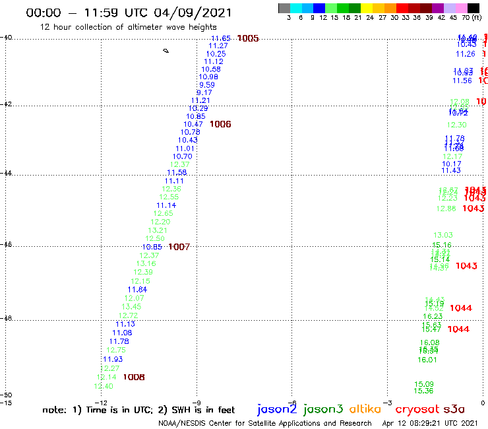This screenshot has height=429, width=488.
Task: Click the 11.56 wave height value
Action: pyautogui.click(x=462, y=81)
